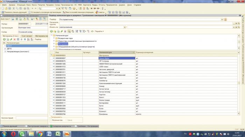The image size is (245, 137).
Task: Click the Комментарий input field
Action: [32, 118]
